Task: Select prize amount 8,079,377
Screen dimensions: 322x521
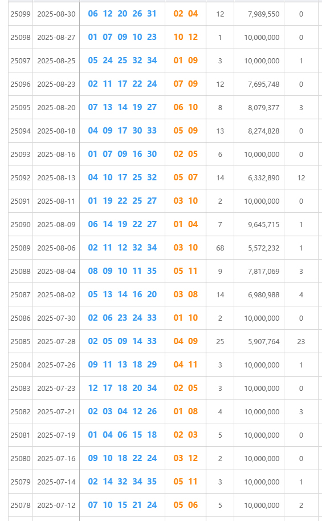Action: (x=263, y=107)
